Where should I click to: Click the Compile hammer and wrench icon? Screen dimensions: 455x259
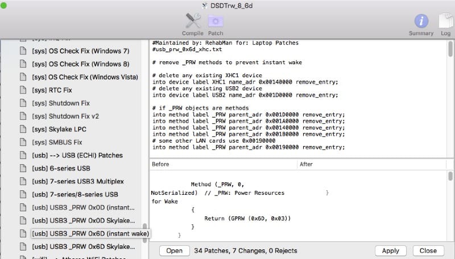point(192,21)
